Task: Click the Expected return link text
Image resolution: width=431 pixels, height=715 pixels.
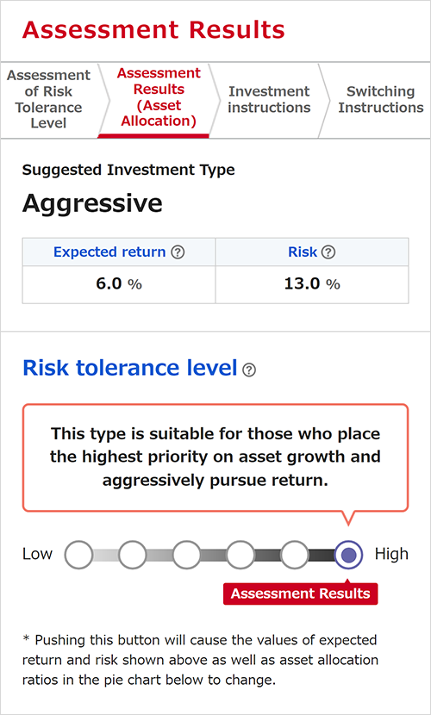Action: [109, 252]
